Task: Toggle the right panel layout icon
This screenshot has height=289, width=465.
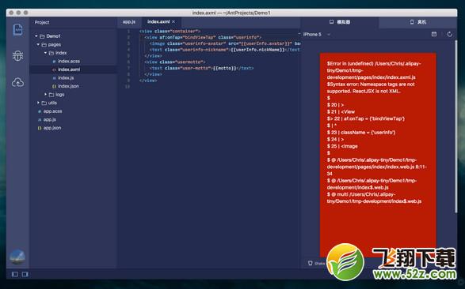Action: coord(25,274)
